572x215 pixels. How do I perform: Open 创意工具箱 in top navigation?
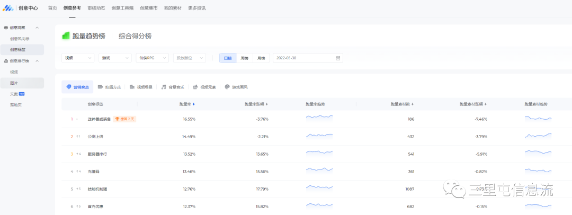coord(122,8)
